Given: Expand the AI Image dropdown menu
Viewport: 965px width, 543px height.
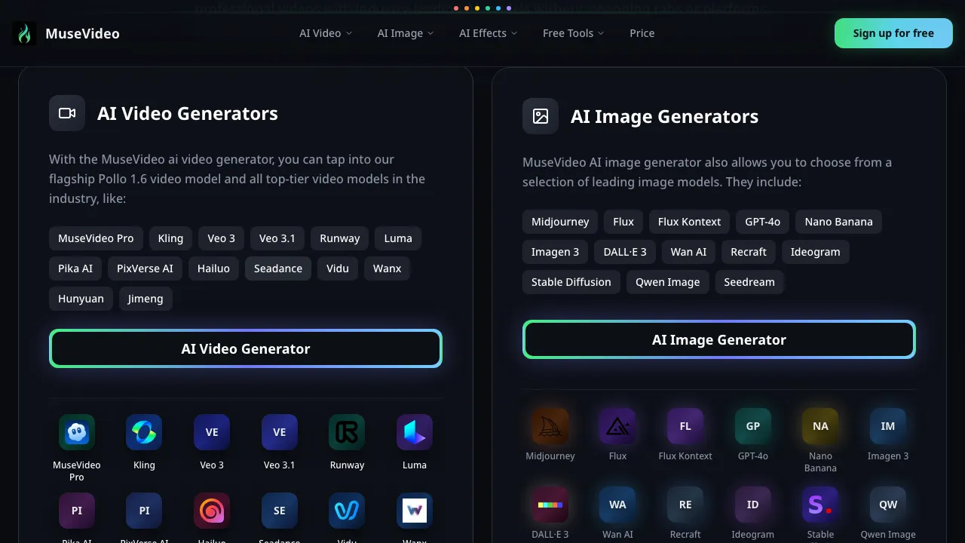Looking at the screenshot, I should coord(406,33).
